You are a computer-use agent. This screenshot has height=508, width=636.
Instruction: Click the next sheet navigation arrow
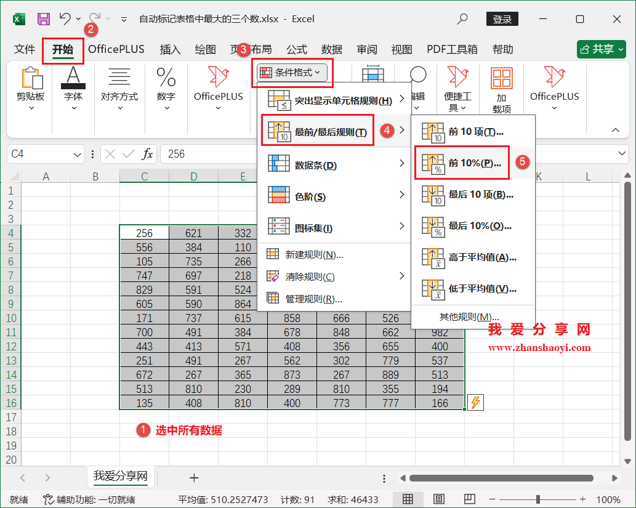coord(47,478)
